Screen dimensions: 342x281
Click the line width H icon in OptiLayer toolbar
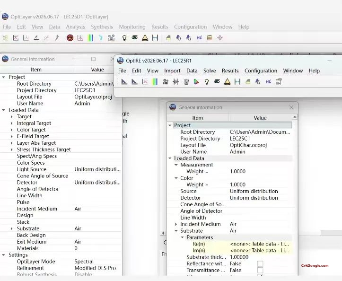coord(155,38)
